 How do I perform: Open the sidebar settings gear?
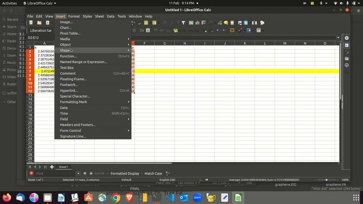[x=347, y=38]
